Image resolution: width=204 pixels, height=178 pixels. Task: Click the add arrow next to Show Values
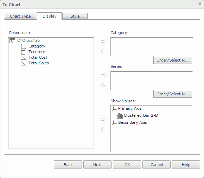pyautogui.click(x=103, y=120)
